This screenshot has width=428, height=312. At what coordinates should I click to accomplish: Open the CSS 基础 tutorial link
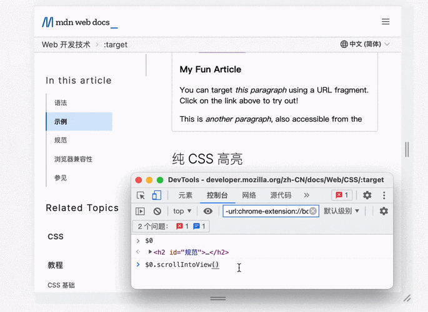[61, 285]
